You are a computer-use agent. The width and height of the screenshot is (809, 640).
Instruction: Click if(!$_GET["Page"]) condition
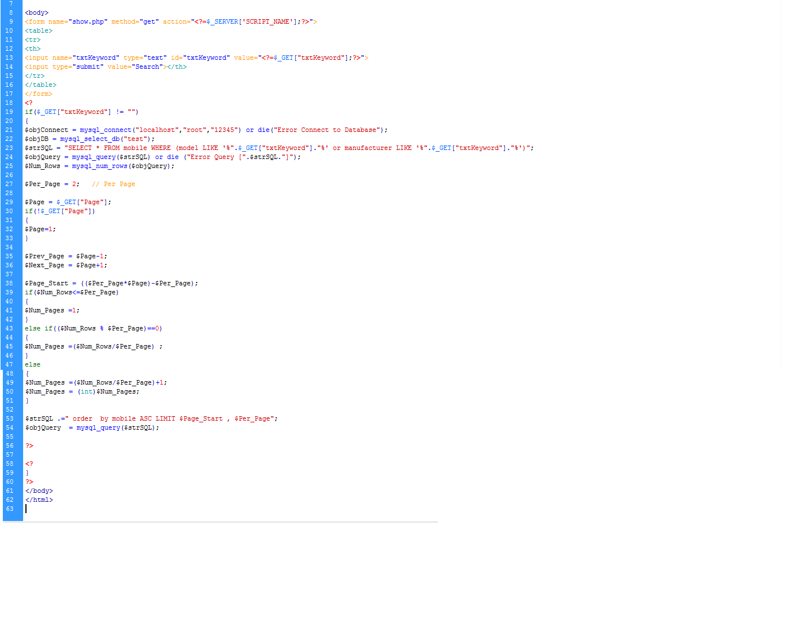(60, 211)
